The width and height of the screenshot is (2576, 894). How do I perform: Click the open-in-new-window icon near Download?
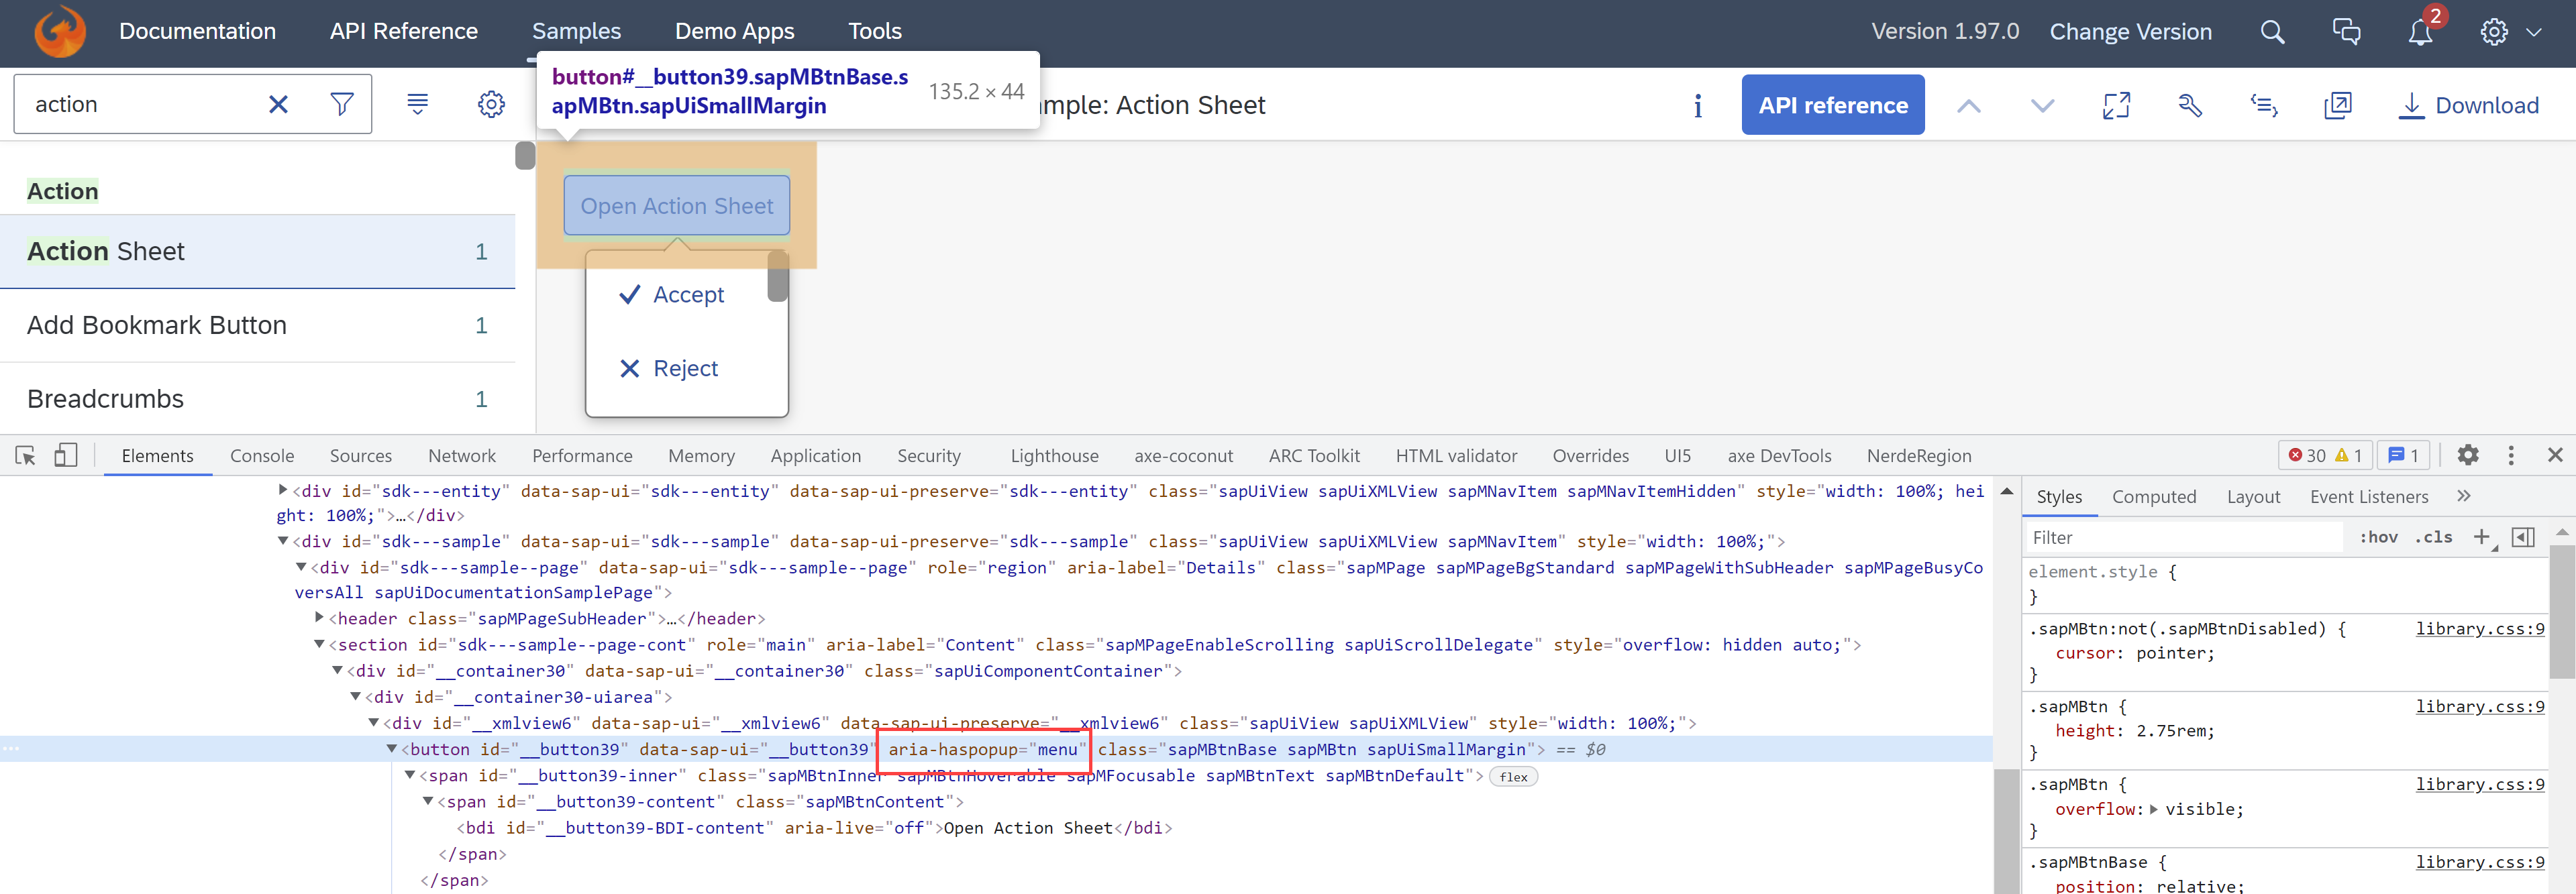[x=2338, y=105]
